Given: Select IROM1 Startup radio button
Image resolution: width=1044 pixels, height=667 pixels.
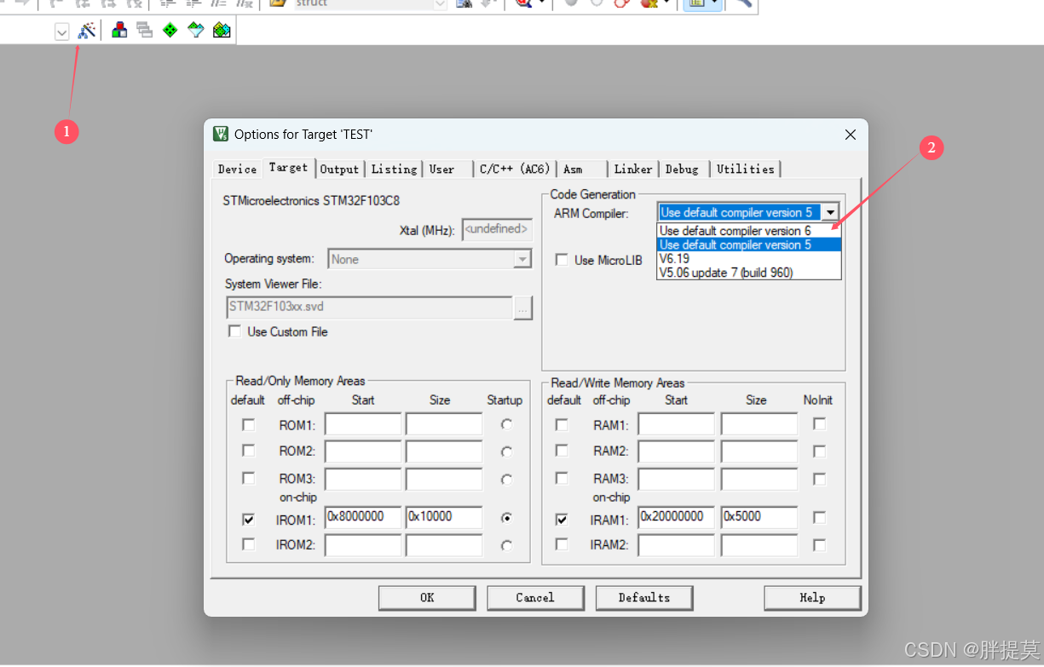Looking at the screenshot, I should tap(507, 518).
